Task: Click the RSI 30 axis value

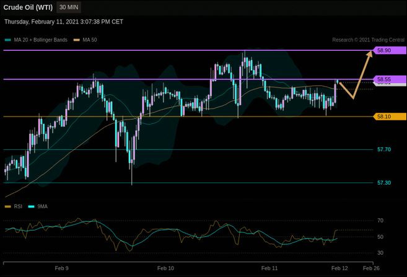Action: point(380,253)
